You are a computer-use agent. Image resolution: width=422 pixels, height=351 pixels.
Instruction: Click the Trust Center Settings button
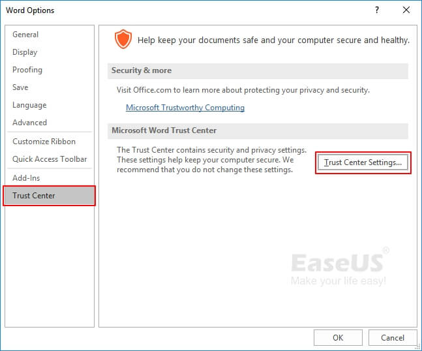tap(363, 162)
